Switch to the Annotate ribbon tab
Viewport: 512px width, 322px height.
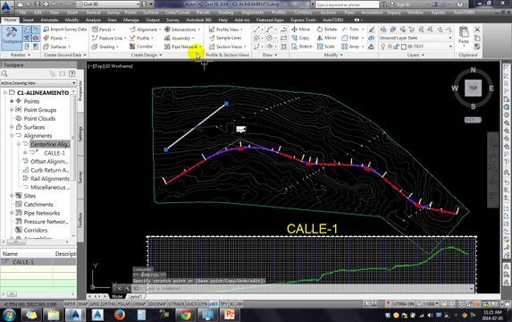pos(49,20)
